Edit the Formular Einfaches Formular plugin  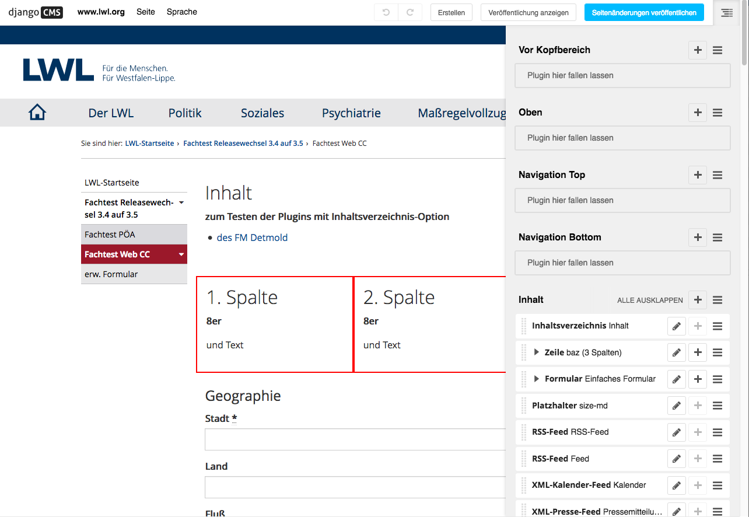pyautogui.click(x=677, y=379)
